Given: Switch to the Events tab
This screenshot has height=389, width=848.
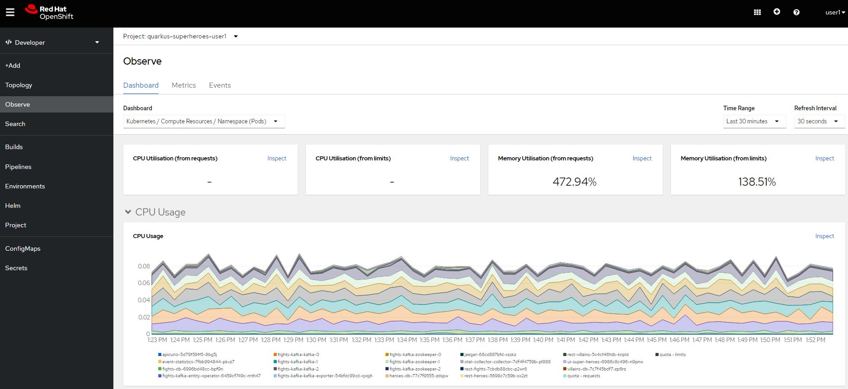Looking at the screenshot, I should (220, 85).
